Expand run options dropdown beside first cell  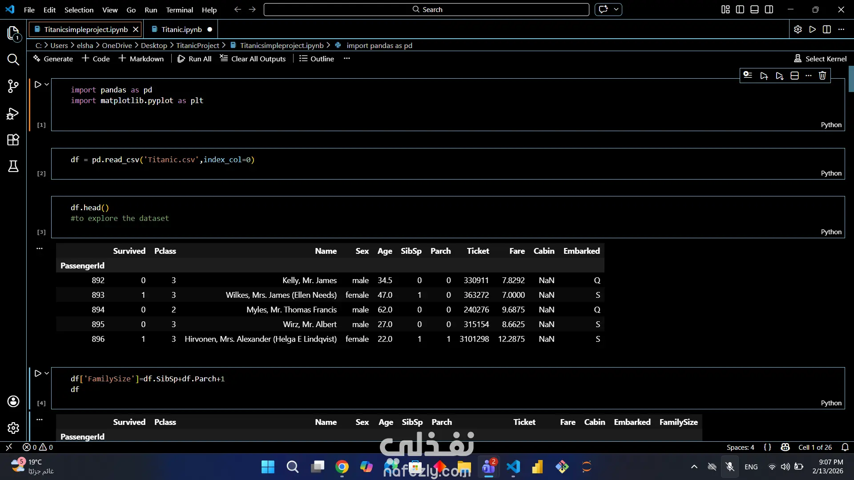coord(47,84)
